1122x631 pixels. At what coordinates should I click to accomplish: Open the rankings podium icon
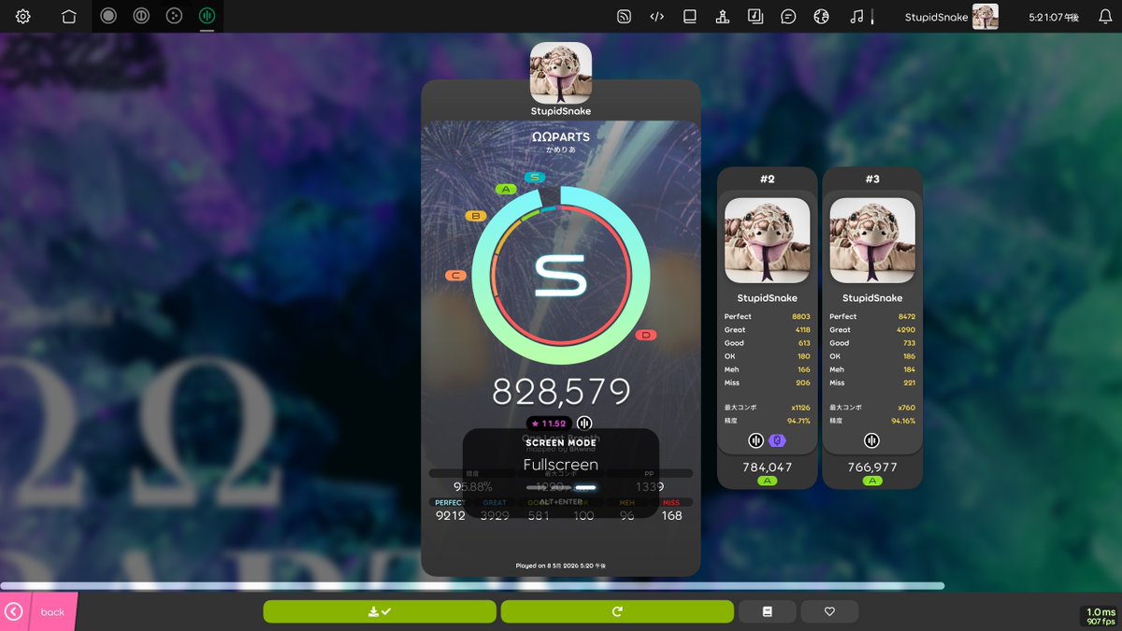tap(723, 17)
